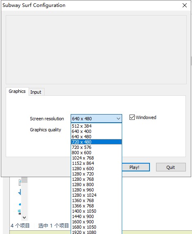192x234 pixels.
Task: Choose 1280 x 960 resolution
Action: [x=96, y=190]
